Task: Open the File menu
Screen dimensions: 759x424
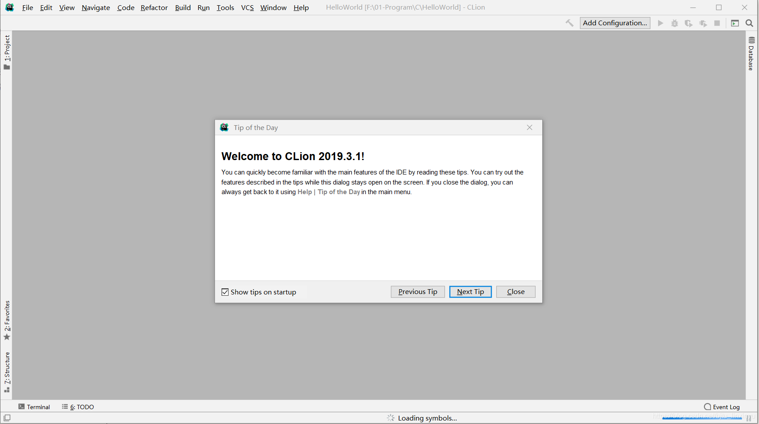Action: pyautogui.click(x=28, y=7)
